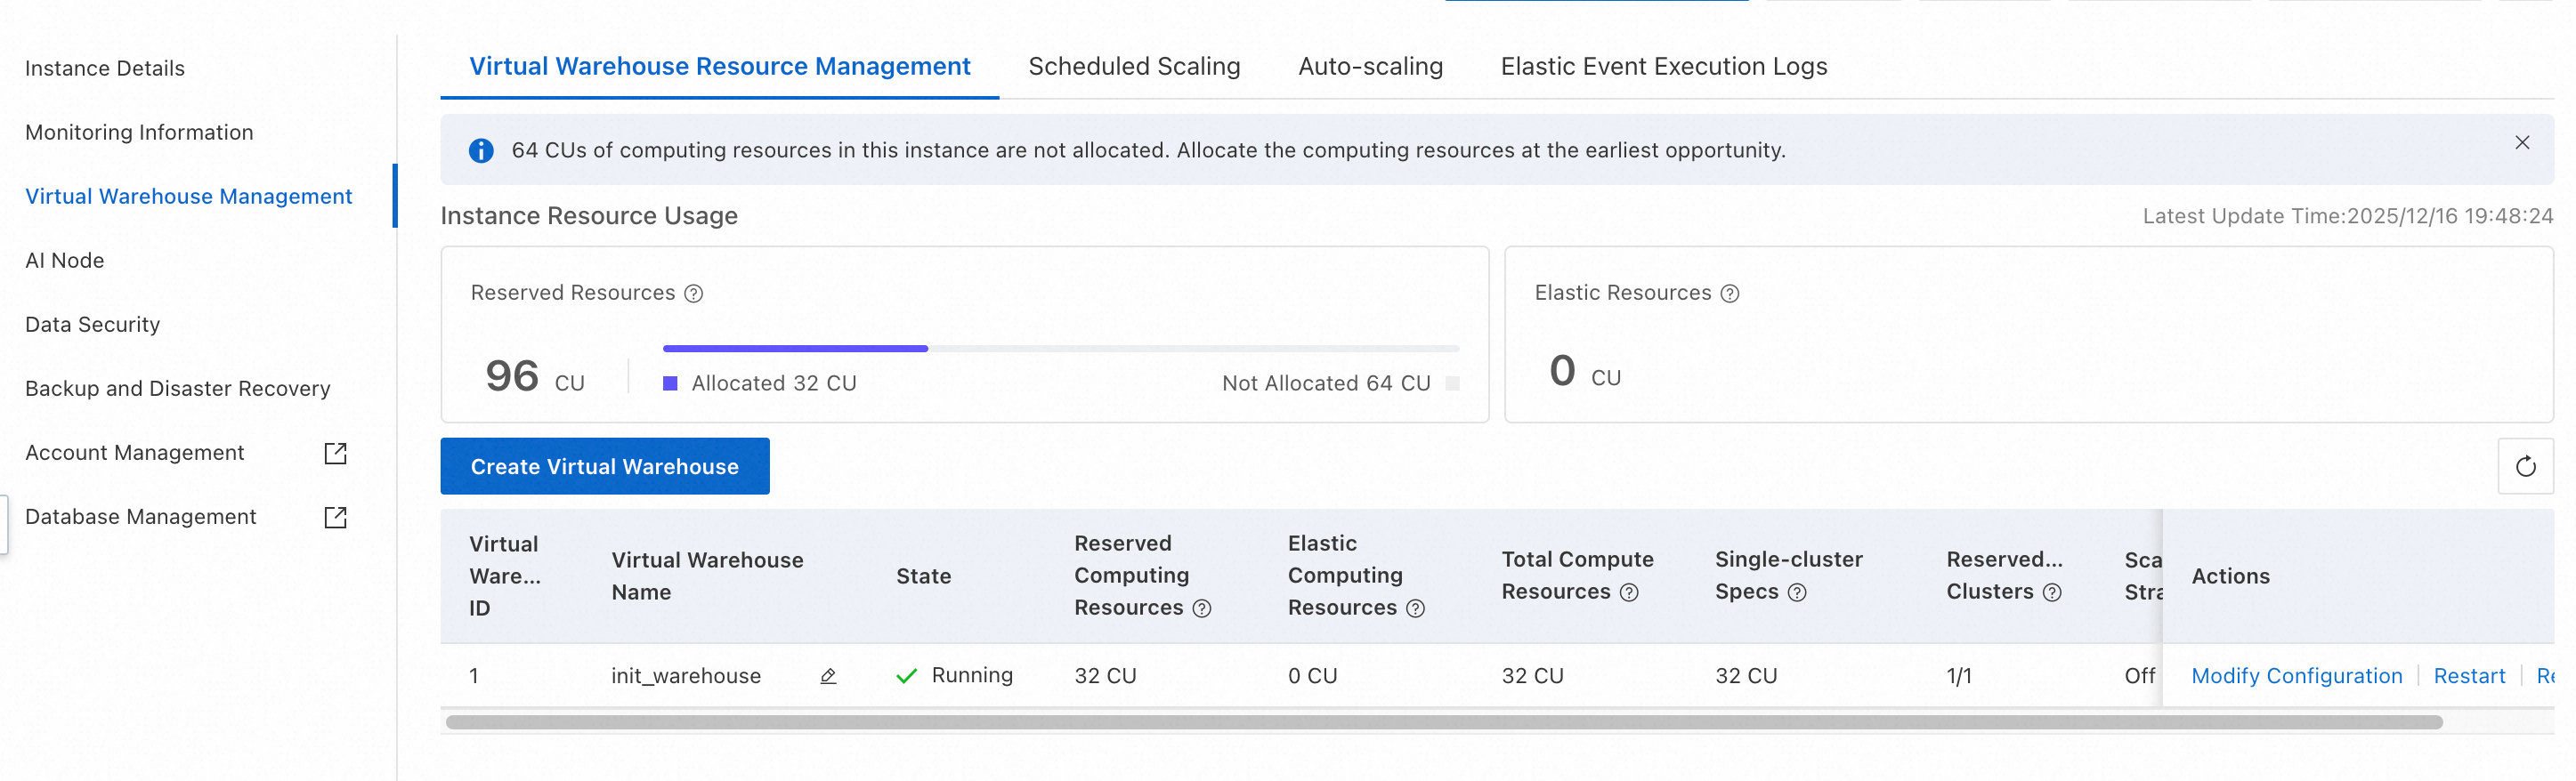
Task: Switch to the Scheduled Scaling tab
Action: (1134, 66)
